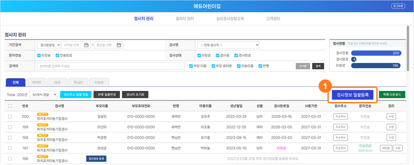
Task: Check the select-all checkbox in the table header
Action: click(x=10, y=106)
